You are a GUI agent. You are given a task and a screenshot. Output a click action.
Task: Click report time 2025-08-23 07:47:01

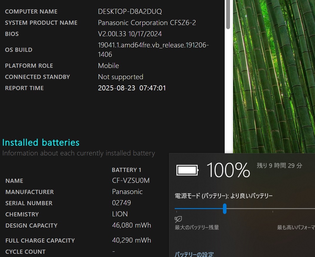coord(132,88)
